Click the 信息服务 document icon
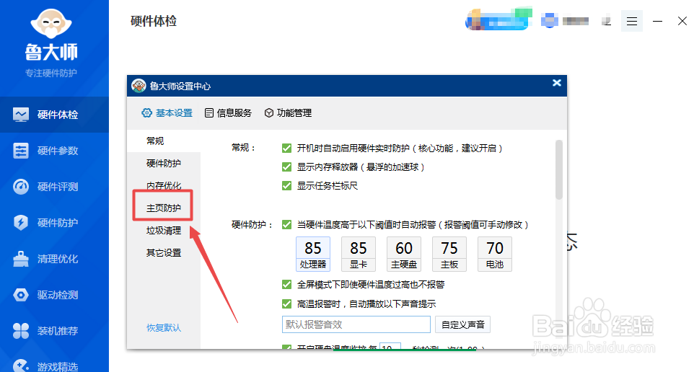 tap(209, 112)
